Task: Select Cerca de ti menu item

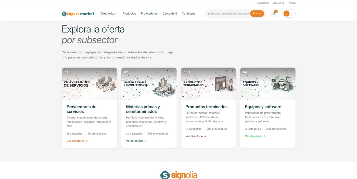Action: [x=170, y=14]
